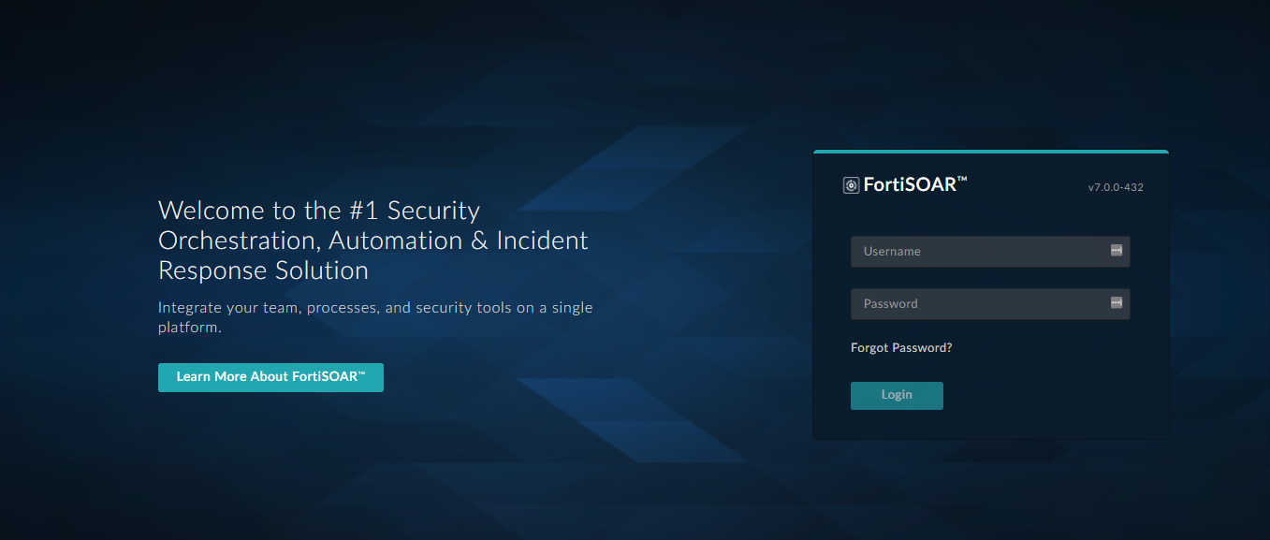Click the FortiSOAR shield logo icon
Viewport: 1270px width, 540px height.
click(x=851, y=184)
